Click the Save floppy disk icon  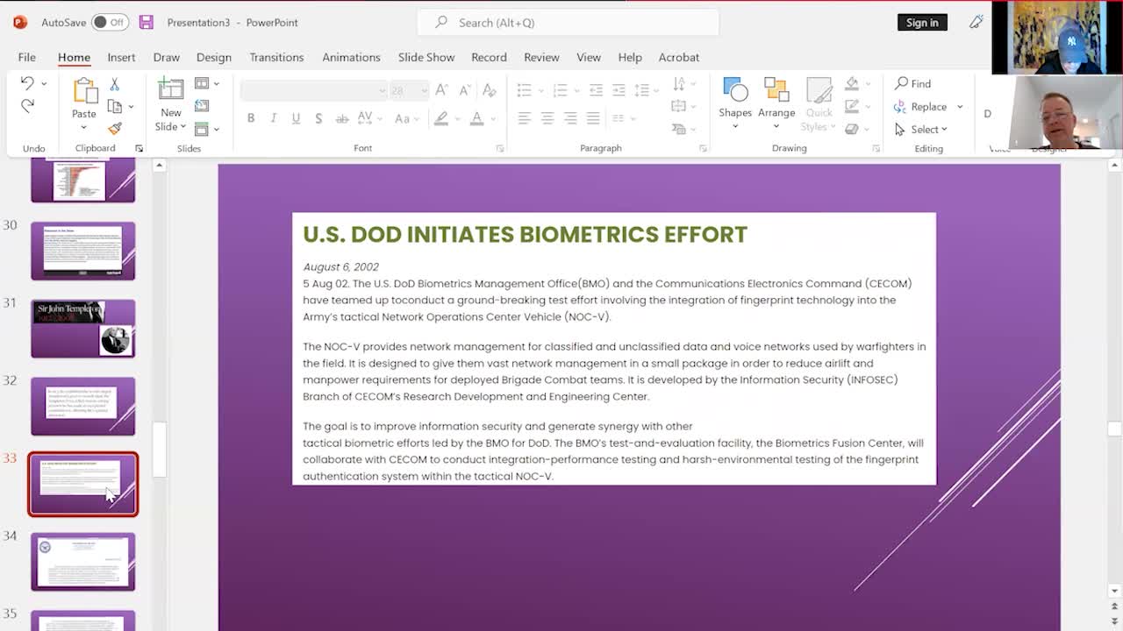(147, 22)
